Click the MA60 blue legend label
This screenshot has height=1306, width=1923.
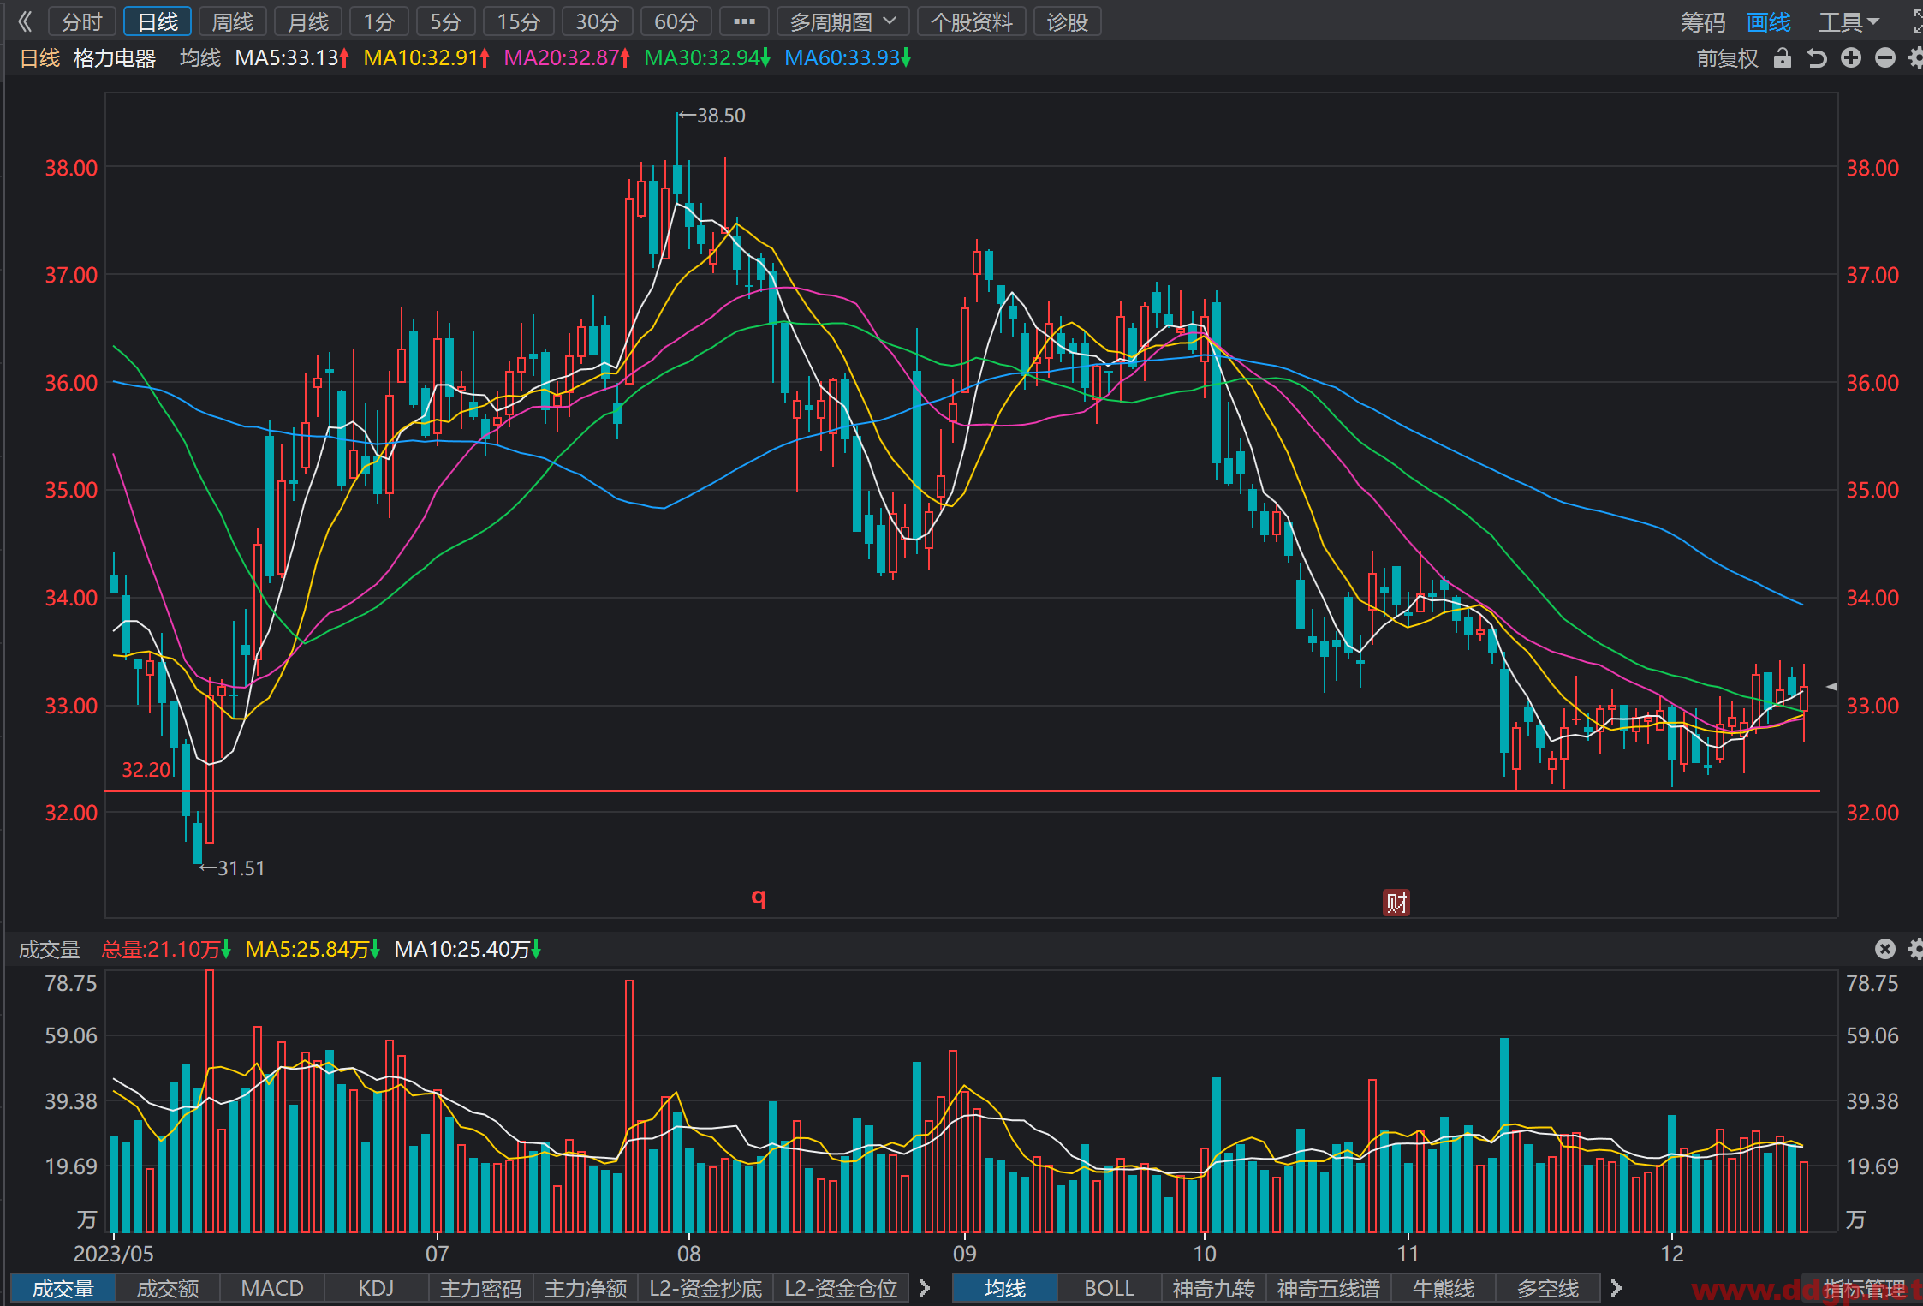point(847,58)
